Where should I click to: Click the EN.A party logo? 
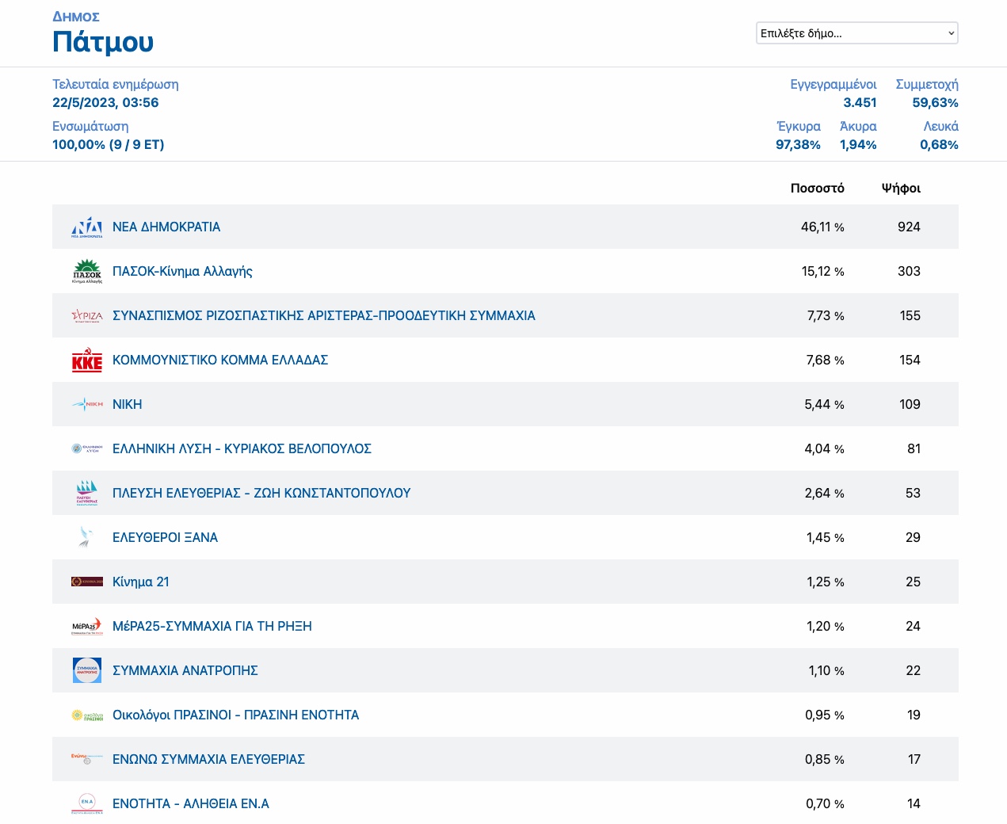[87, 803]
